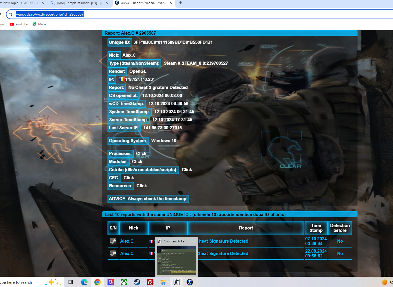Viewport: 393px width, 287px height.
Task: Open Alex.C nick in the 22.08.2024 row
Action: coord(127,254)
